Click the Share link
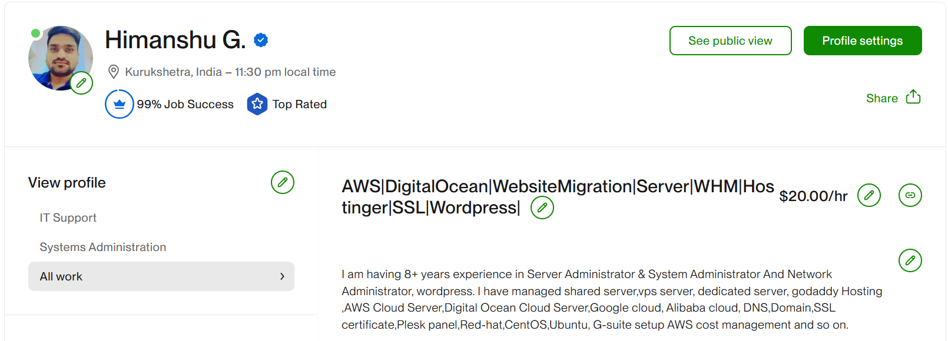The width and height of the screenshot is (948, 341). coord(881,98)
